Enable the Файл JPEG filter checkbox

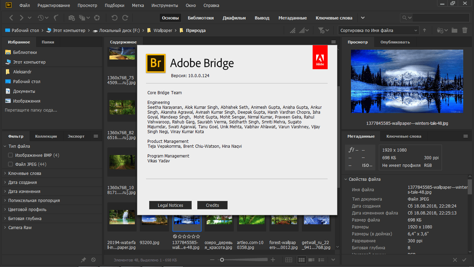coord(10,164)
